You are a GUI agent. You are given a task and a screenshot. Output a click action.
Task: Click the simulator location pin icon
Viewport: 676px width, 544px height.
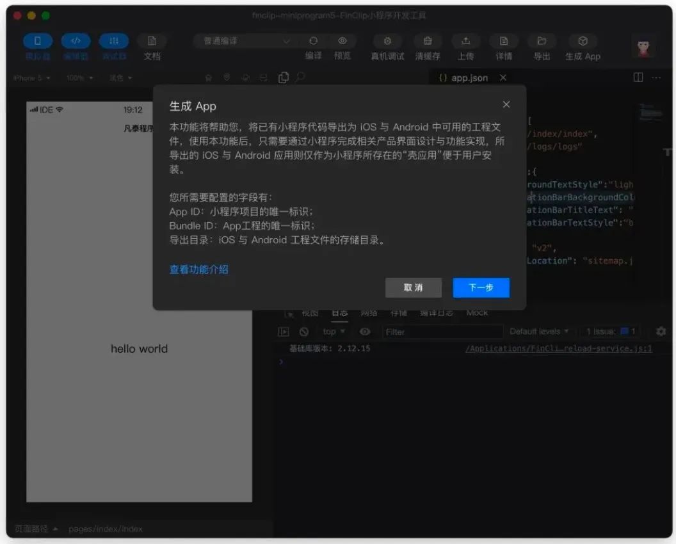point(227,77)
